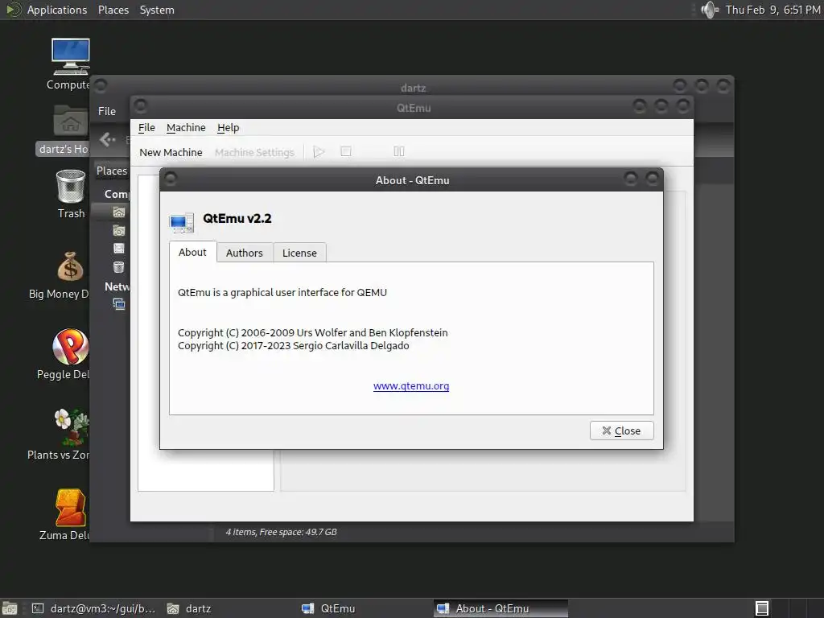Viewport: 824px width, 618px height.
Task: Click the Copyright 2017-2023 Sergio Carlavilla Delgado line
Action: tap(293, 346)
